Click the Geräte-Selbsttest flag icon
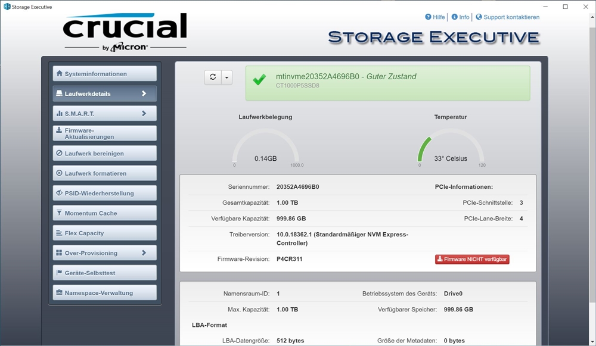Image resolution: width=596 pixels, height=346 pixels. 59,273
